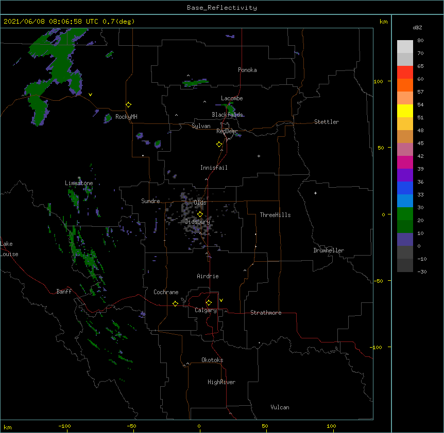Select the Strathmore label
Image resolution: width=444 pixels, height=433 pixels.
[266, 313]
